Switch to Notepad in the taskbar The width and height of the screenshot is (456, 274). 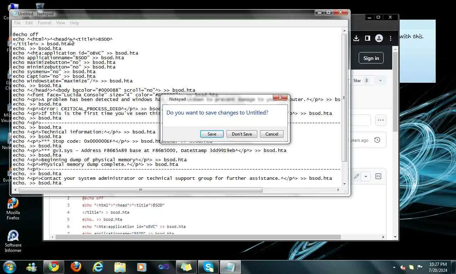tap(230, 267)
